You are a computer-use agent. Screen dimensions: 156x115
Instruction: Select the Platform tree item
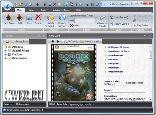pyautogui.click(x=17, y=54)
